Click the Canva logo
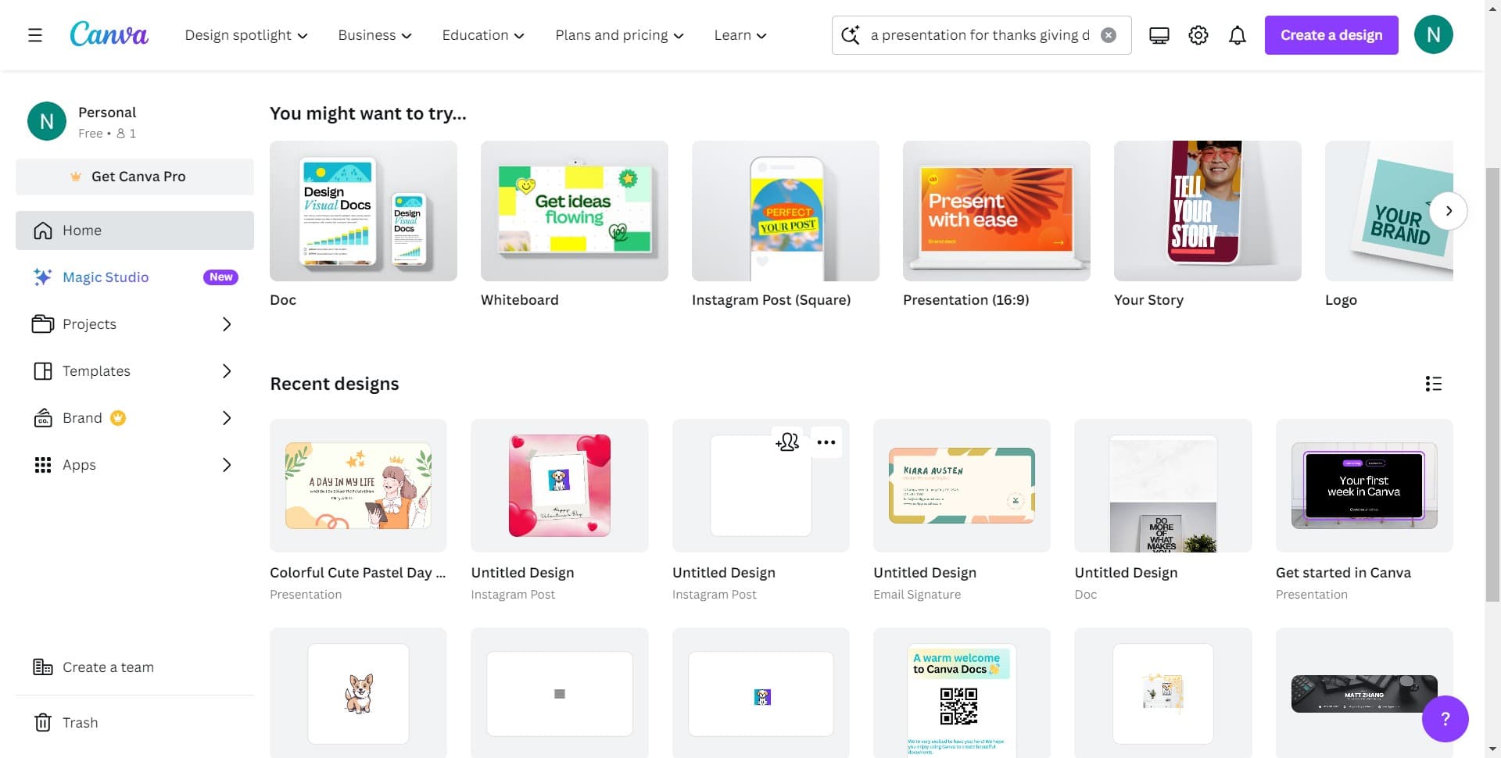The height and width of the screenshot is (758, 1501). click(109, 34)
